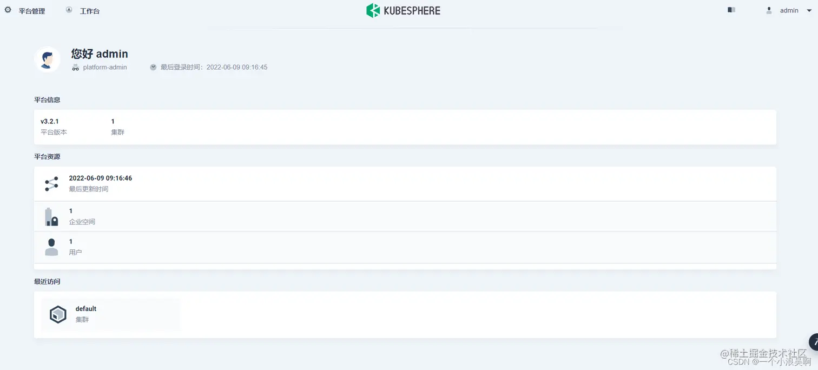This screenshot has width=818, height=370.
Task: Click the v3.2.1 platform version
Action: click(50, 121)
